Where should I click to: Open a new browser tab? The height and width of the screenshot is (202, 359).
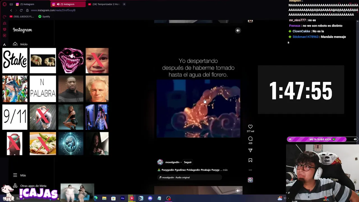pos(124,4)
